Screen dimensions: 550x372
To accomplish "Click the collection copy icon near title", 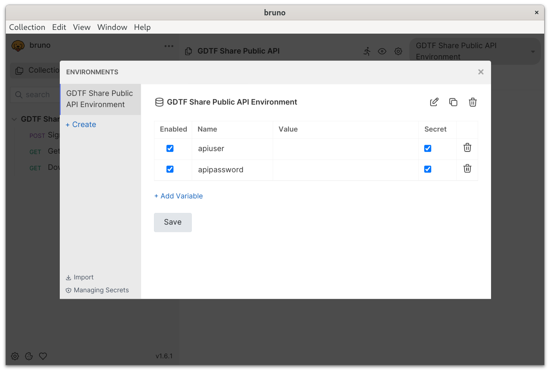I will tap(188, 51).
